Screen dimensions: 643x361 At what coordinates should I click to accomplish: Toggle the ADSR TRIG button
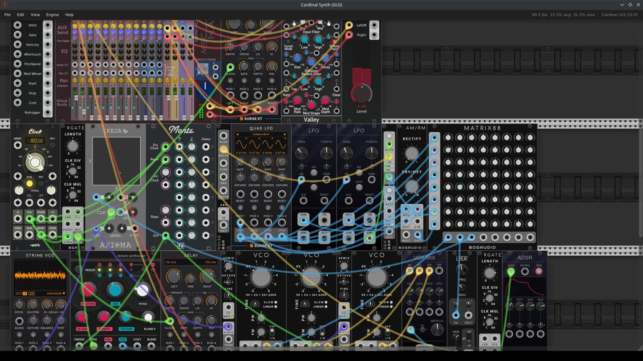539,272
